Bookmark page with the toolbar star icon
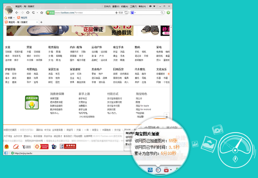Viewport: 258px width, 178px height. click(42, 13)
